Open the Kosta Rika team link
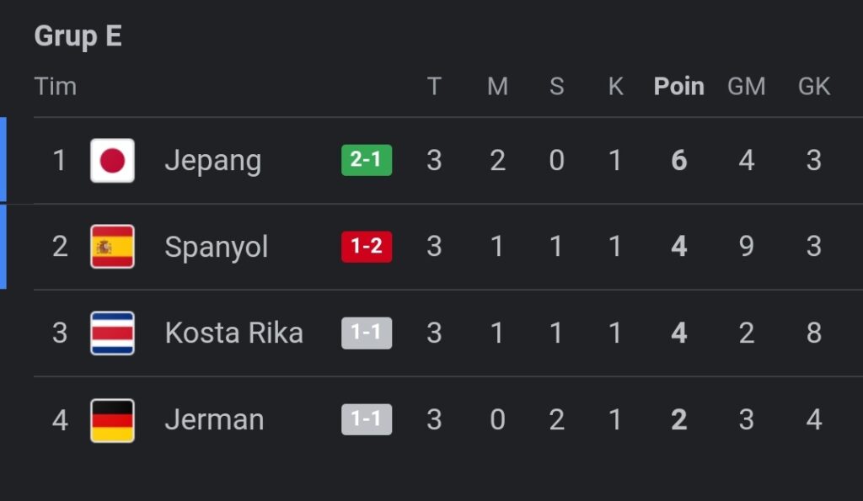 (x=233, y=333)
